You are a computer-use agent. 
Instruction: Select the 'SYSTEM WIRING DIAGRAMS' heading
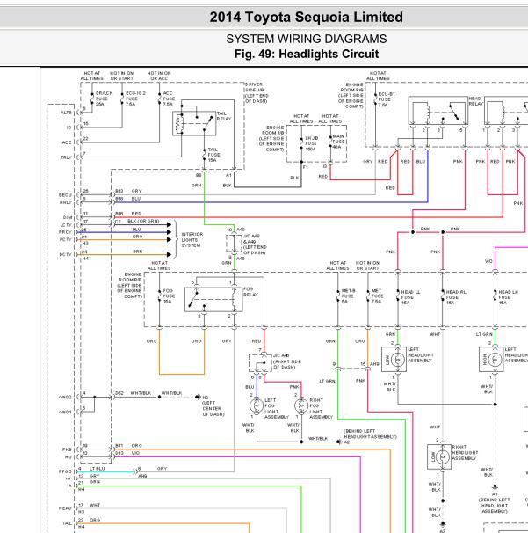[x=307, y=39]
